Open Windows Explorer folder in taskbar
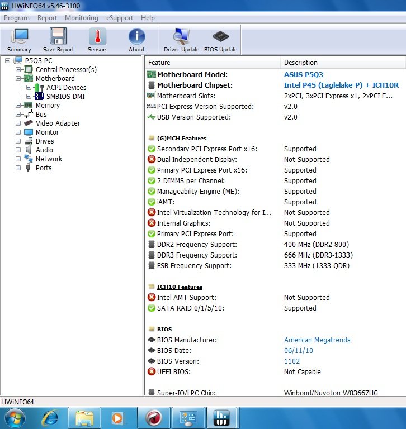406x429 pixels. tap(84, 418)
